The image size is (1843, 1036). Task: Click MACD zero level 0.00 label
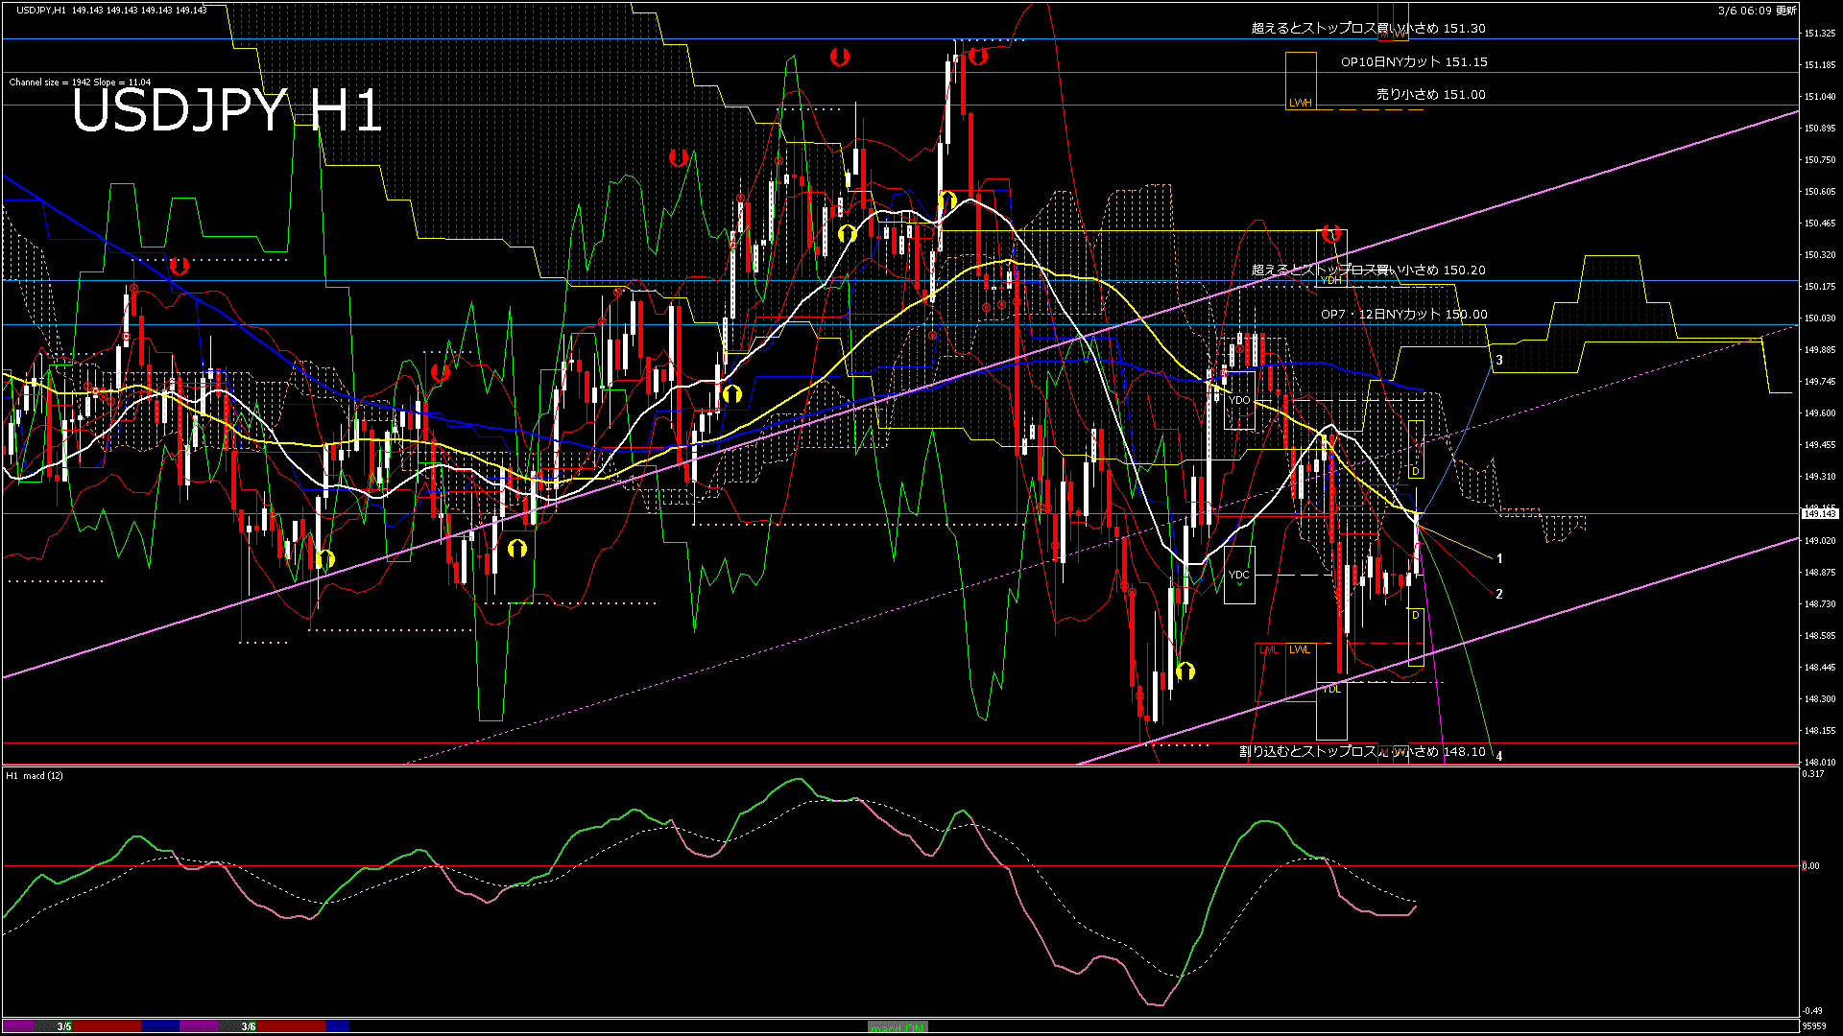pyautogui.click(x=1811, y=866)
